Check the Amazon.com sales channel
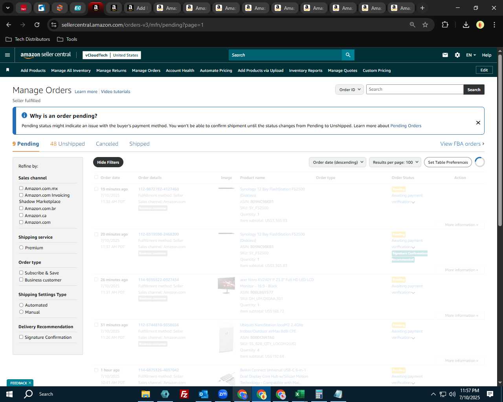The image size is (503, 402). [x=21, y=222]
